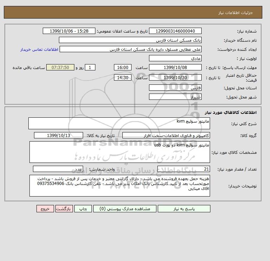Viewport: 270px width, 261px height.
Task: Click the label ایجاد کننده درخواست
Action: point(237,49)
